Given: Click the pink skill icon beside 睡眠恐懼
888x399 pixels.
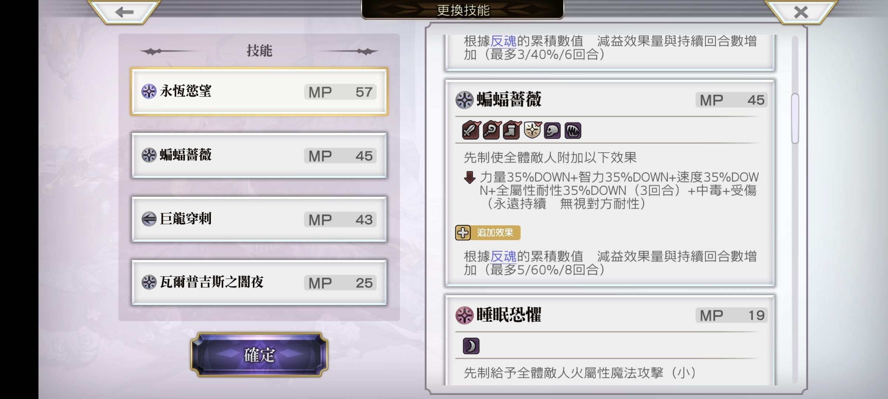Looking at the screenshot, I should pos(464,315).
